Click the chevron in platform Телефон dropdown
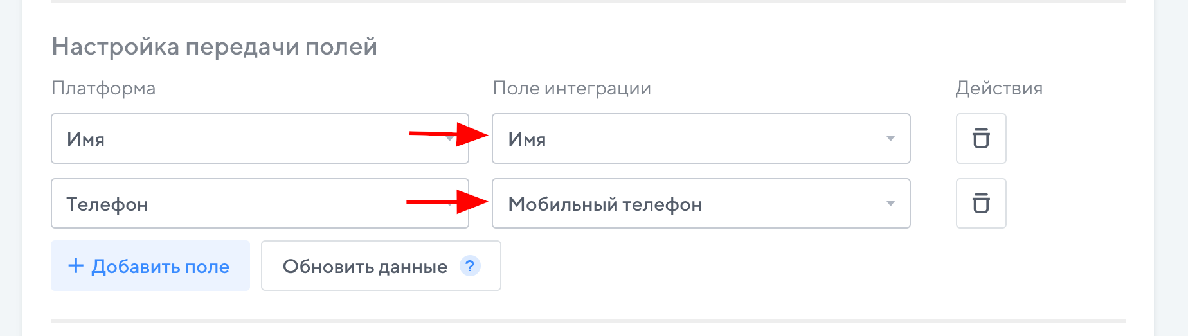The width and height of the screenshot is (1188, 336). click(x=451, y=204)
